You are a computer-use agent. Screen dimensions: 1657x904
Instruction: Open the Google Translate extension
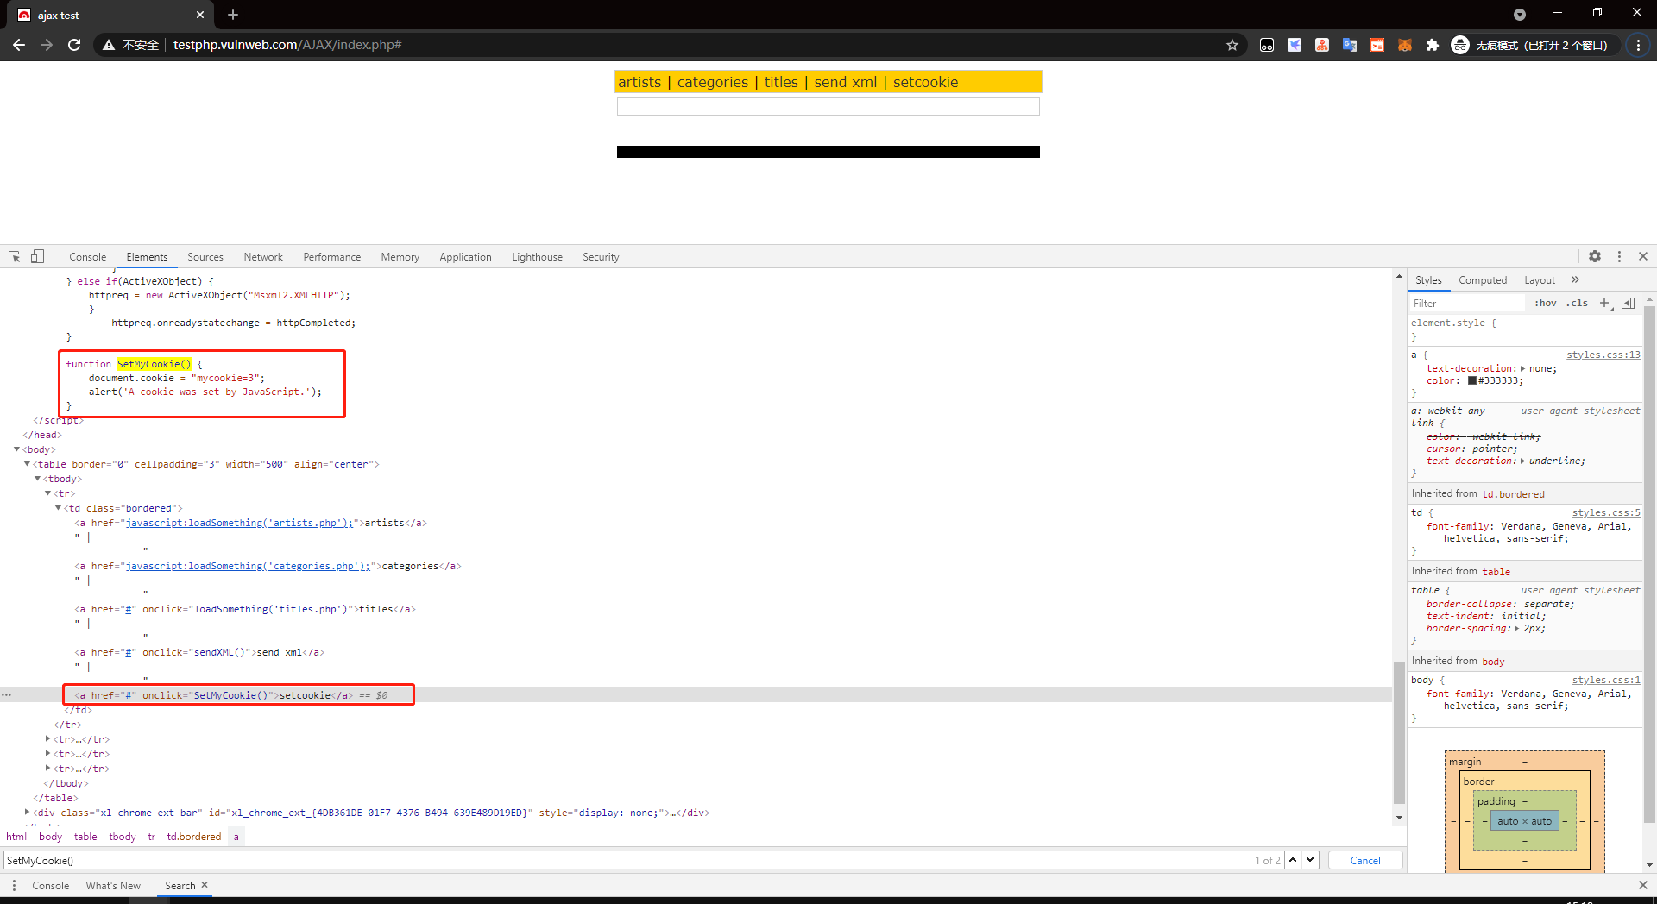pyautogui.click(x=1350, y=45)
